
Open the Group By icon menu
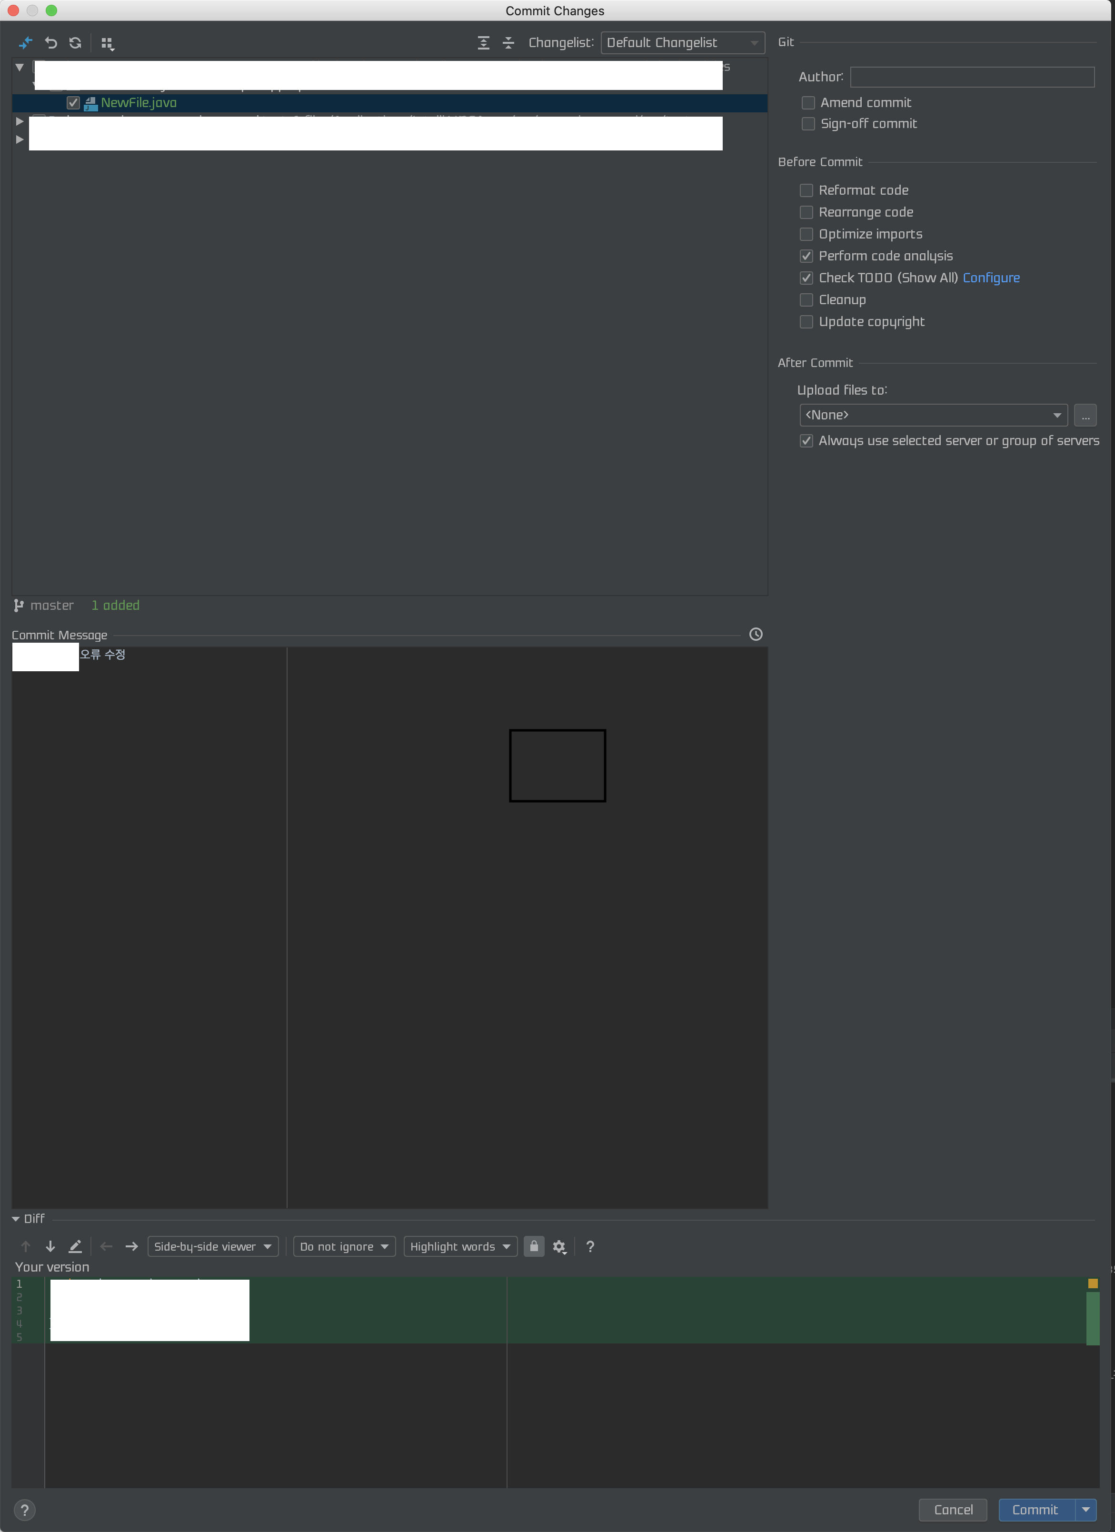coord(108,43)
